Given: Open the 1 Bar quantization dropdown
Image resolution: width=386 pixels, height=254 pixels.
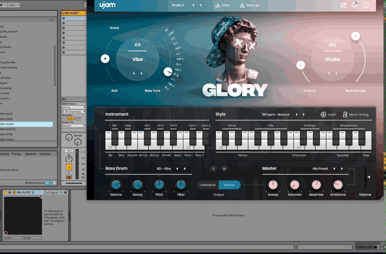Looking at the screenshot, I should click(x=14, y=5).
